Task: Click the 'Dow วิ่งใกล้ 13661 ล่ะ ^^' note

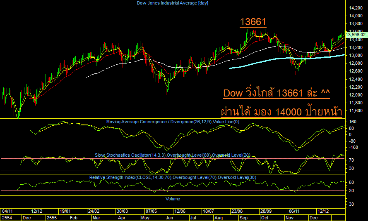Action: point(277,93)
